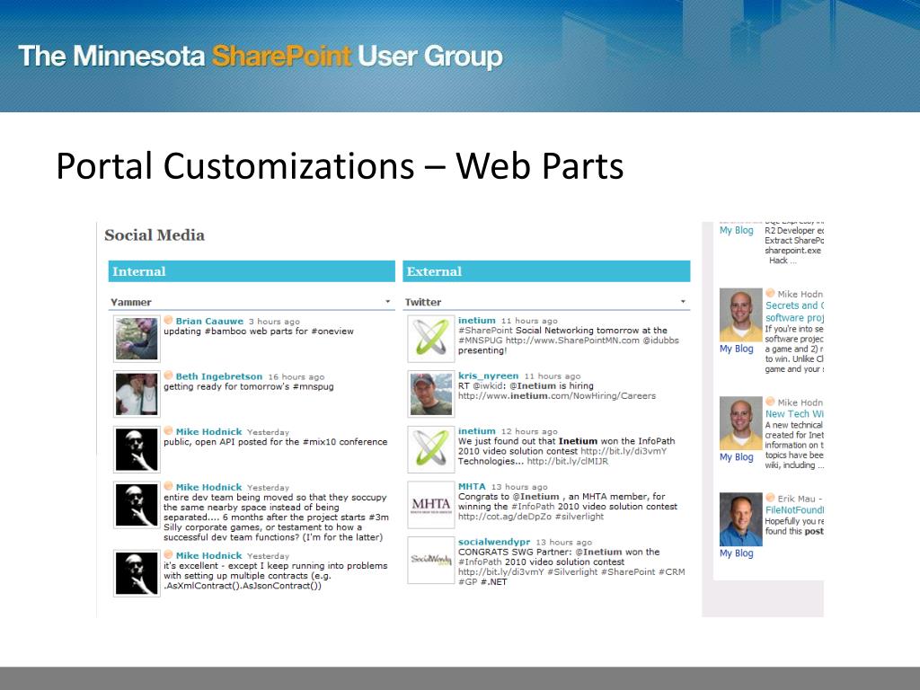Click the 'Twitter' web part label
This screenshot has width=920, height=690.
click(423, 302)
